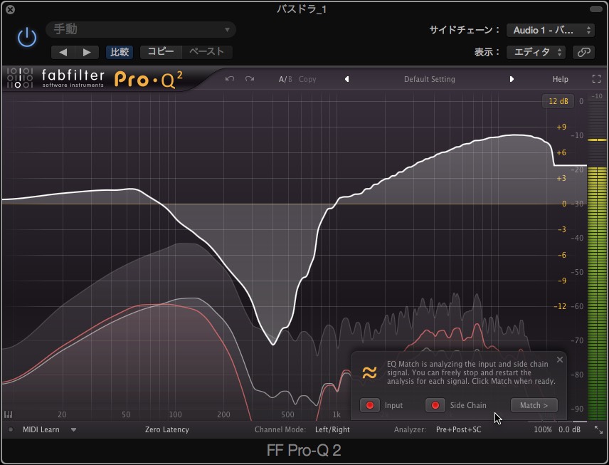
Task: Close the EQ Match panel
Action: point(560,359)
